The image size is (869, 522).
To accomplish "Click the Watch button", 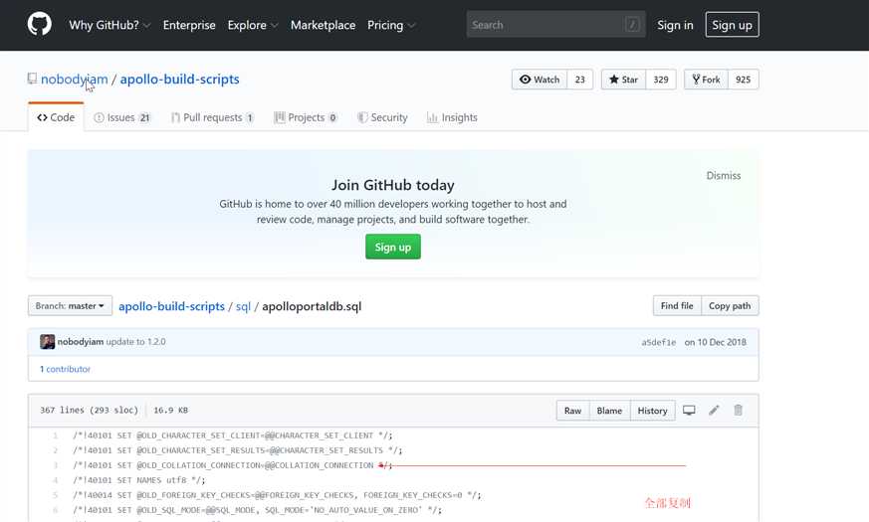I will (540, 80).
